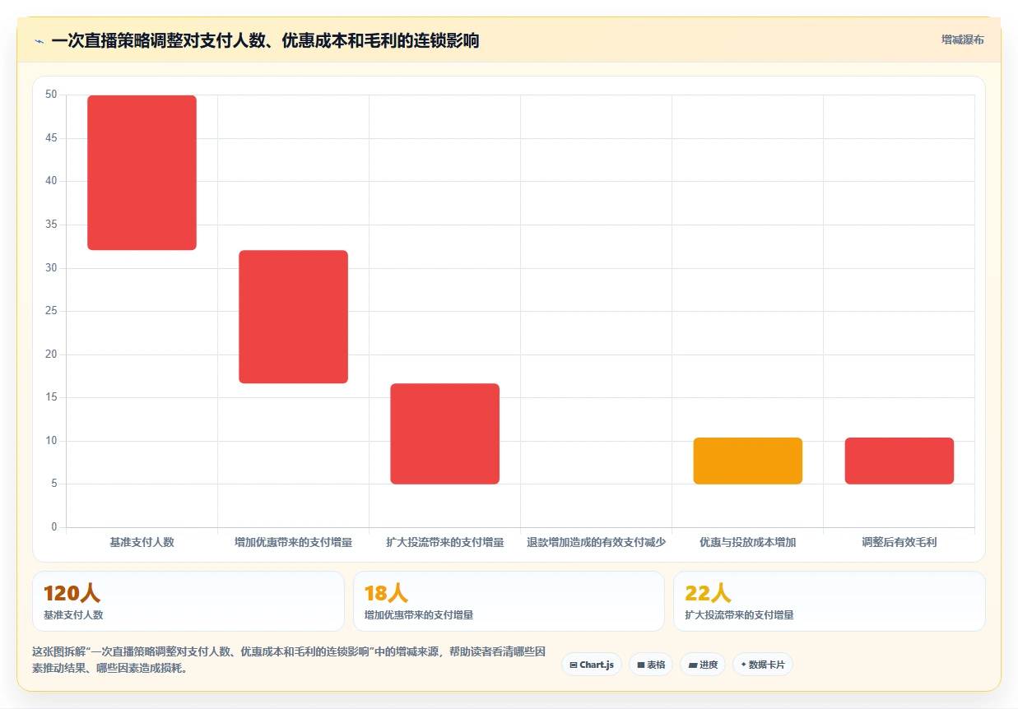
Task: Click the 表格 chip
Action: click(x=651, y=665)
